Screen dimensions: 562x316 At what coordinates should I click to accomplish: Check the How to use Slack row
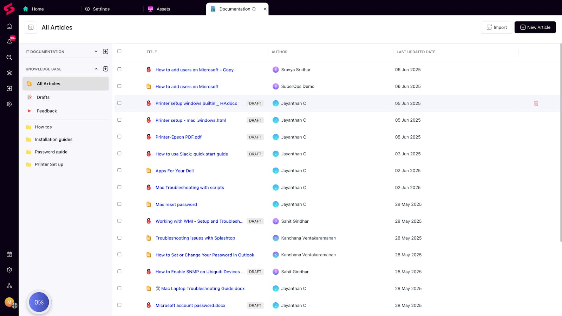pos(119,154)
